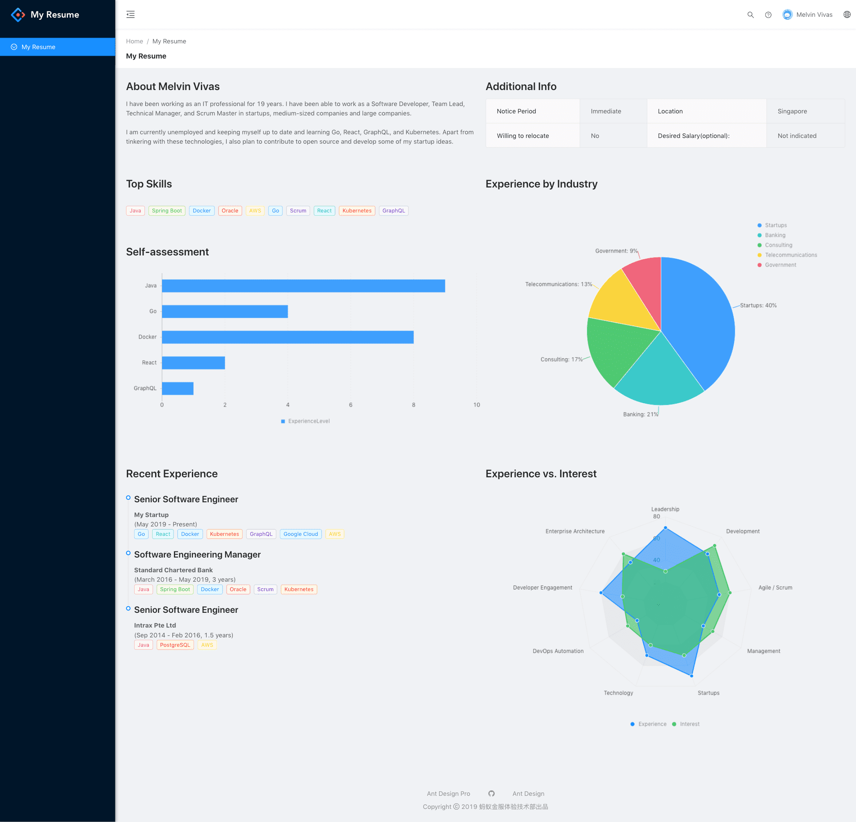Select the My Resume sidebar menu item
This screenshot has width=856, height=822.
58,47
